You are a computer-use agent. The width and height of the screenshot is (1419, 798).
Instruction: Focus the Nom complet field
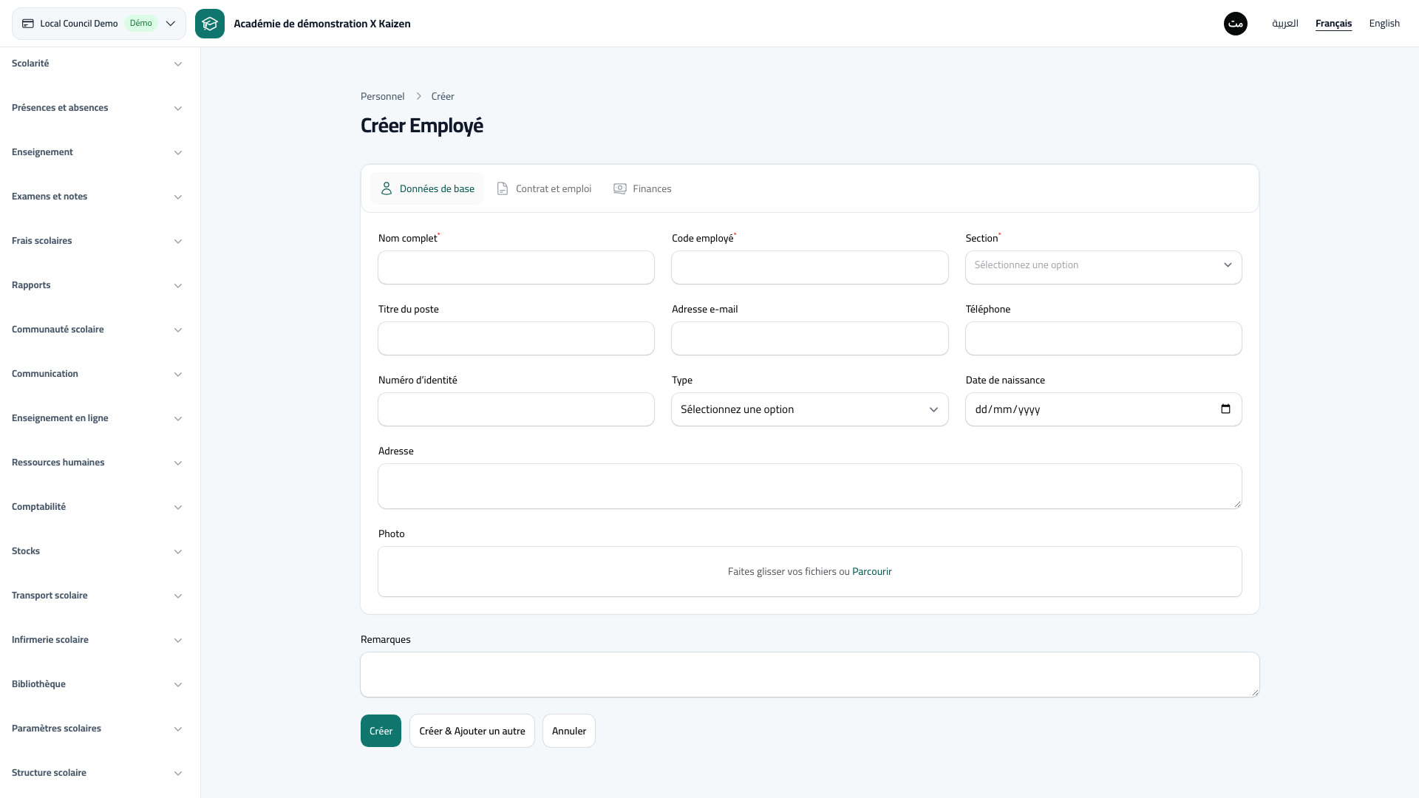click(x=516, y=267)
